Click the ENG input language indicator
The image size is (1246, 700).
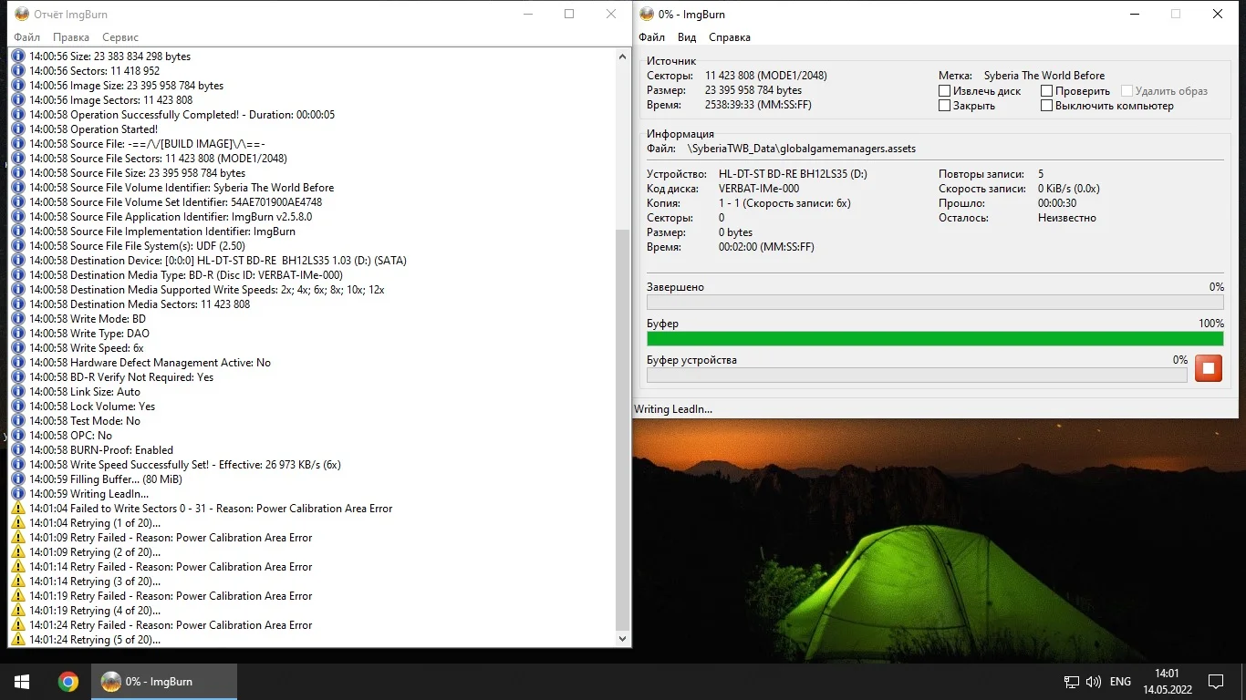coord(1120,682)
